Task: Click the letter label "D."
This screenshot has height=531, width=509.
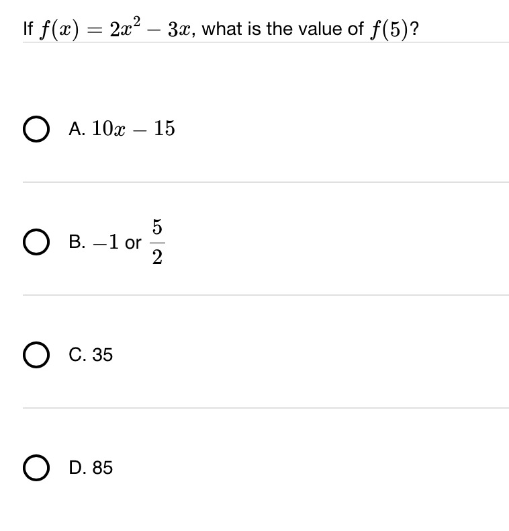Action: (x=77, y=468)
